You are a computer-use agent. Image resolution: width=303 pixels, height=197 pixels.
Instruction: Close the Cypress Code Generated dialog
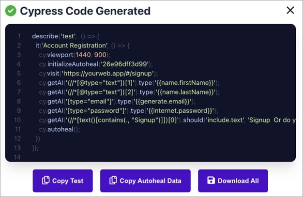click(x=290, y=10)
